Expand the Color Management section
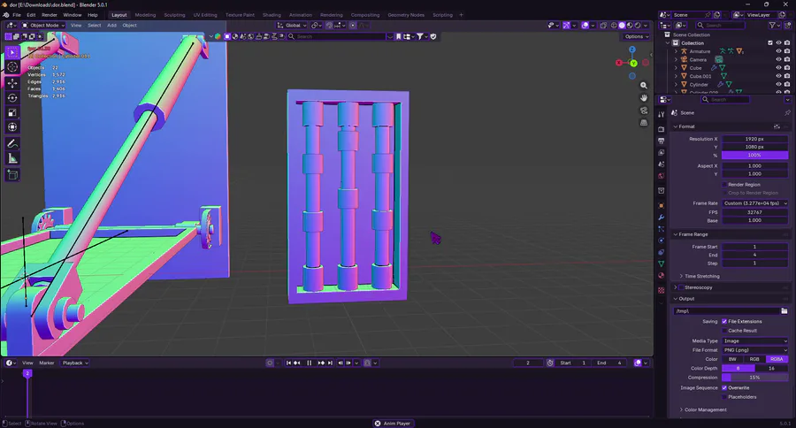796x428 pixels. click(x=702, y=409)
